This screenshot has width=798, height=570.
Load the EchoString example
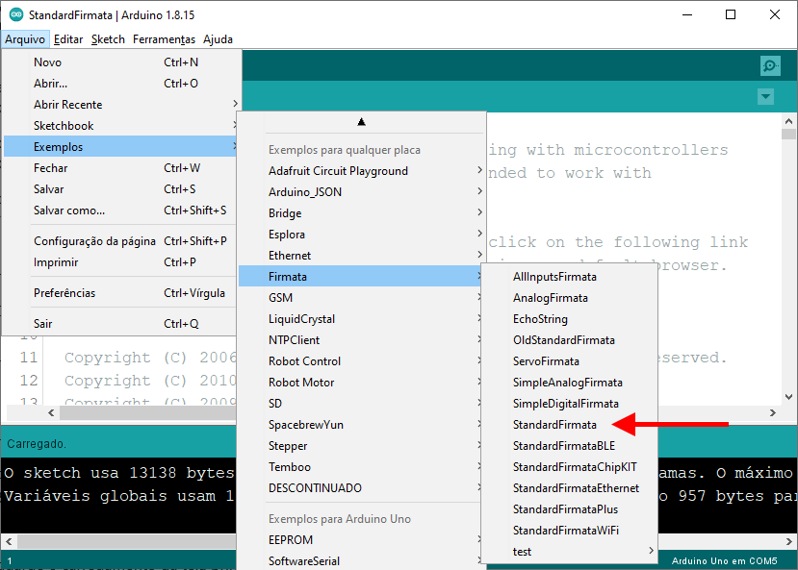tap(569, 319)
